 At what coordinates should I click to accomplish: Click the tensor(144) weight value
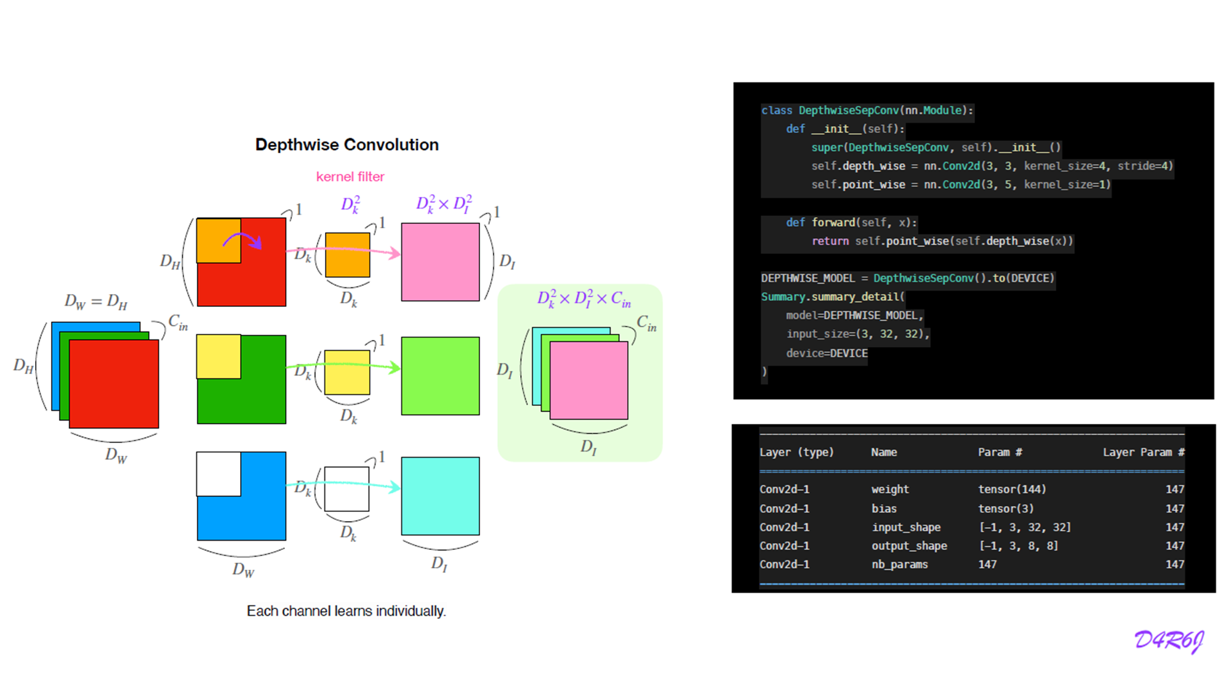(x=1011, y=490)
